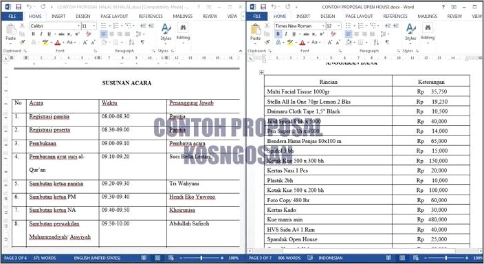Click INDONESIAN language indicator
The width and height of the screenshot is (484, 264).
coord(330,258)
